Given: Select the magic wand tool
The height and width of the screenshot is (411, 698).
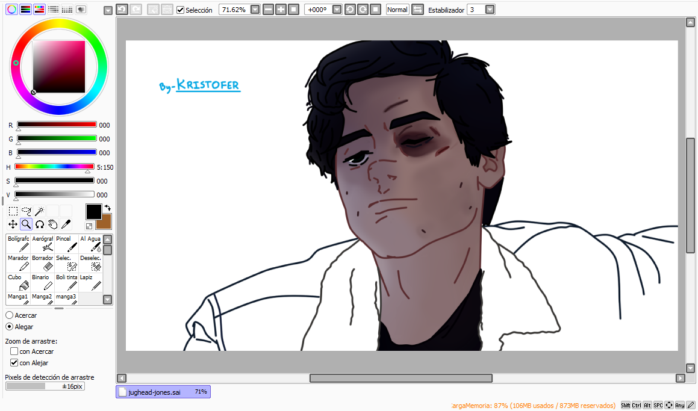Looking at the screenshot, I should 40,211.
